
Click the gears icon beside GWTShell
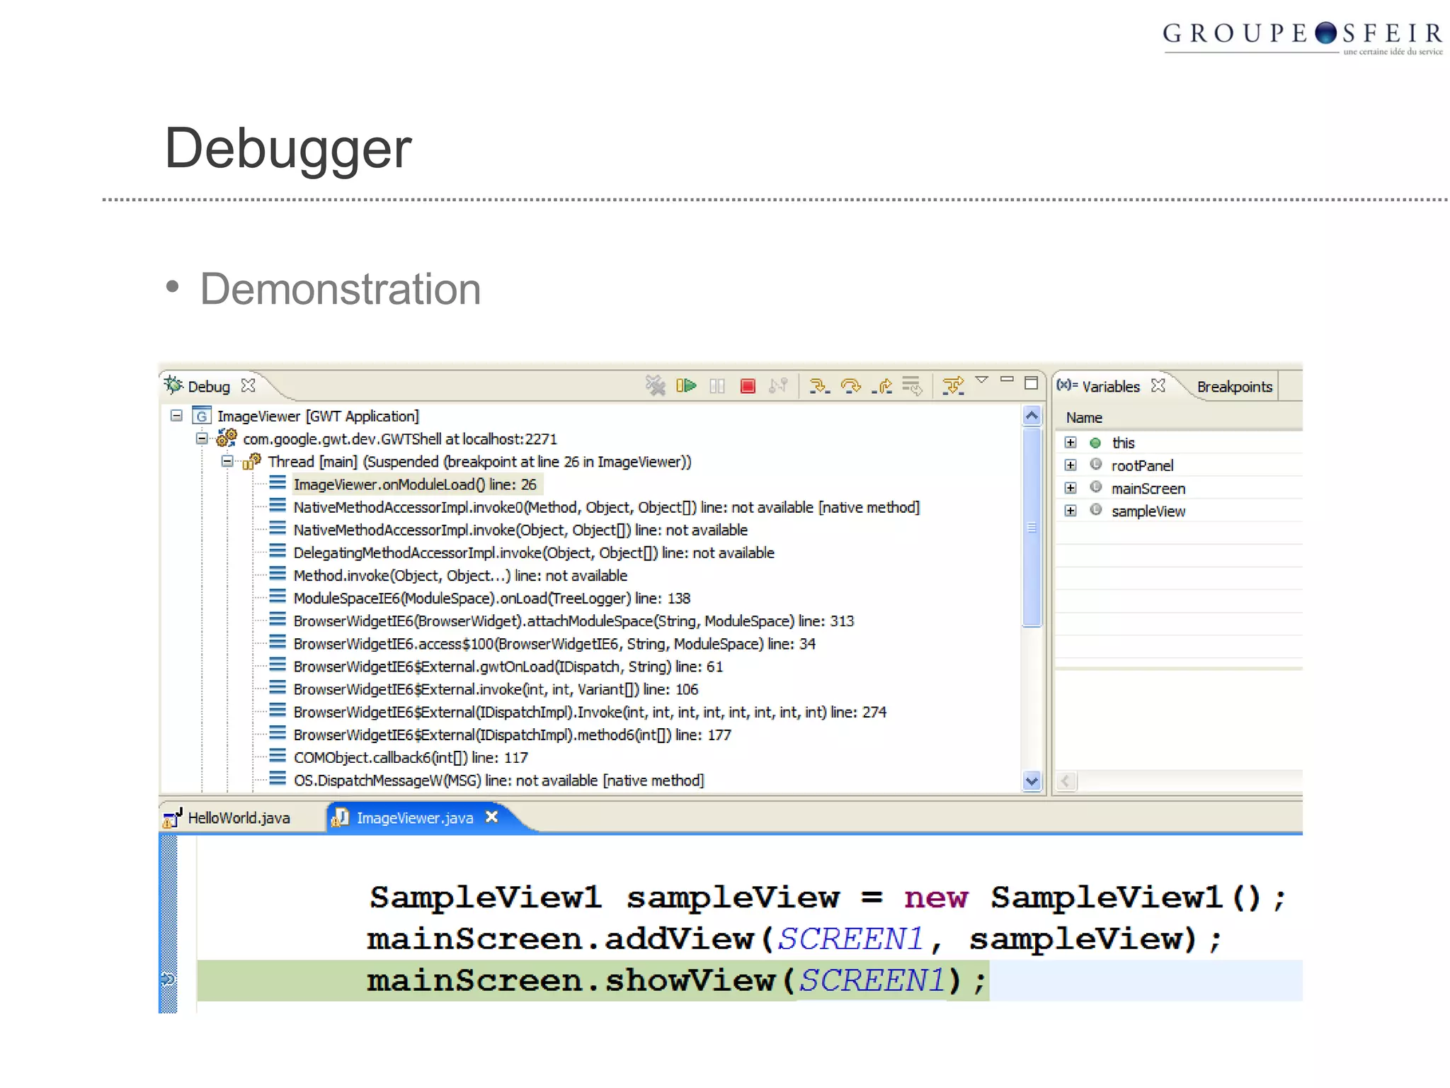pos(227,438)
